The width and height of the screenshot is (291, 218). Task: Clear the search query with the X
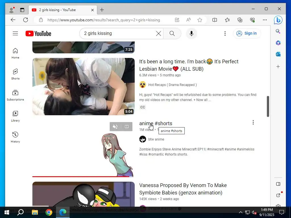(159, 33)
